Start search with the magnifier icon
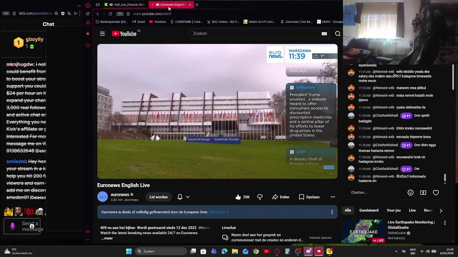The width and height of the screenshot is (458, 257). tap(337, 34)
